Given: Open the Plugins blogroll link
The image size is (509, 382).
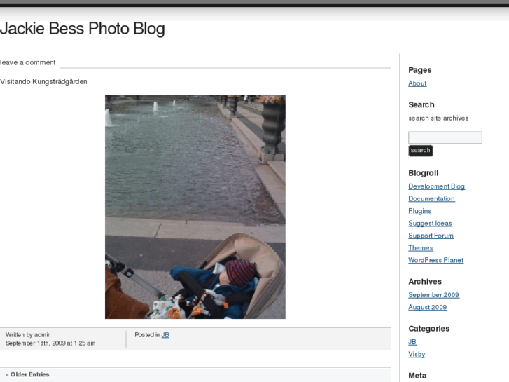Looking at the screenshot, I should click(x=419, y=211).
